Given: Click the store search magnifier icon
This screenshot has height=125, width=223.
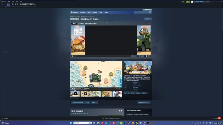Looking at the screenshot, I should [150, 12].
